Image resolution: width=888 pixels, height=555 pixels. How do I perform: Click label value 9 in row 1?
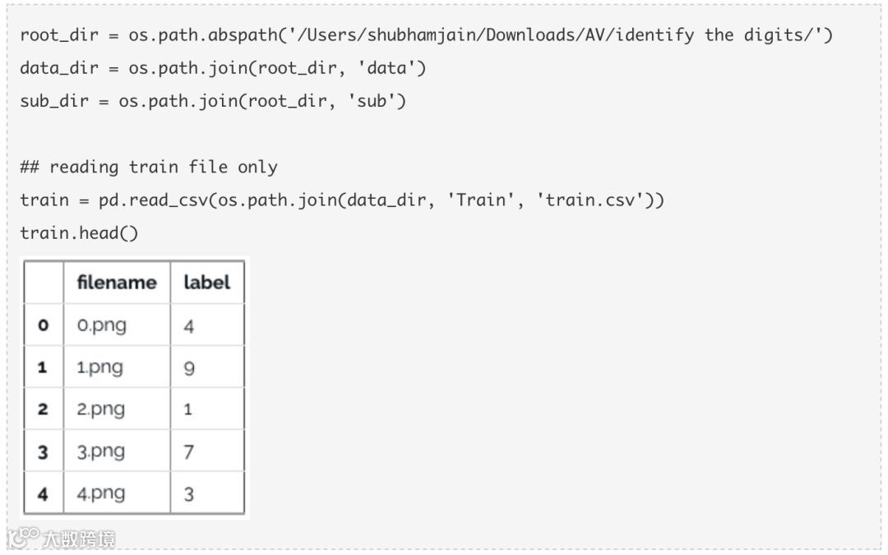coord(189,368)
